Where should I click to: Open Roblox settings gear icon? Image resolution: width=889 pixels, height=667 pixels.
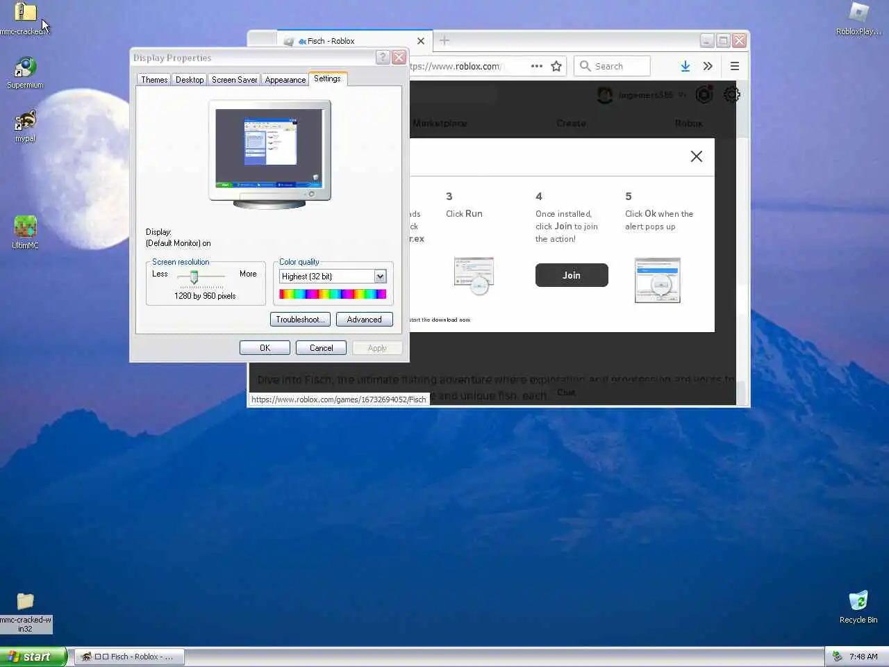tap(731, 94)
